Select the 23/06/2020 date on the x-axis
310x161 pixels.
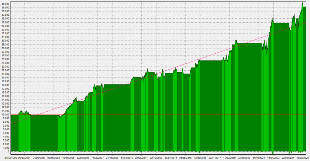click(244, 157)
